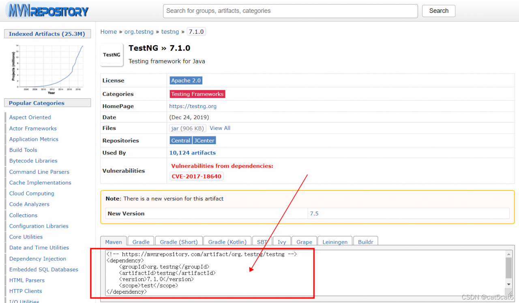Visit https://testng.org homepage link
Viewport: 519px width, 303px height.
pyautogui.click(x=193, y=106)
